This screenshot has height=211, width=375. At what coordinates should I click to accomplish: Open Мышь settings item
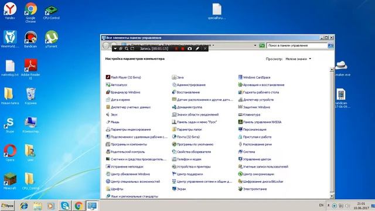click(x=112, y=122)
